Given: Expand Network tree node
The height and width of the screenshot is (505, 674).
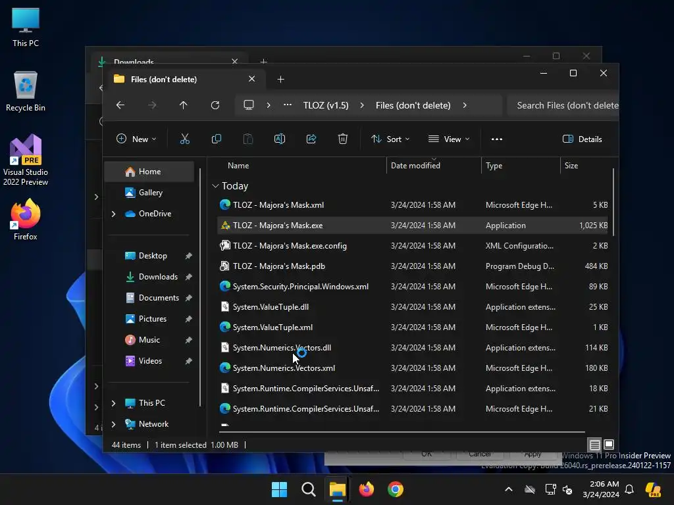Looking at the screenshot, I should pos(113,424).
